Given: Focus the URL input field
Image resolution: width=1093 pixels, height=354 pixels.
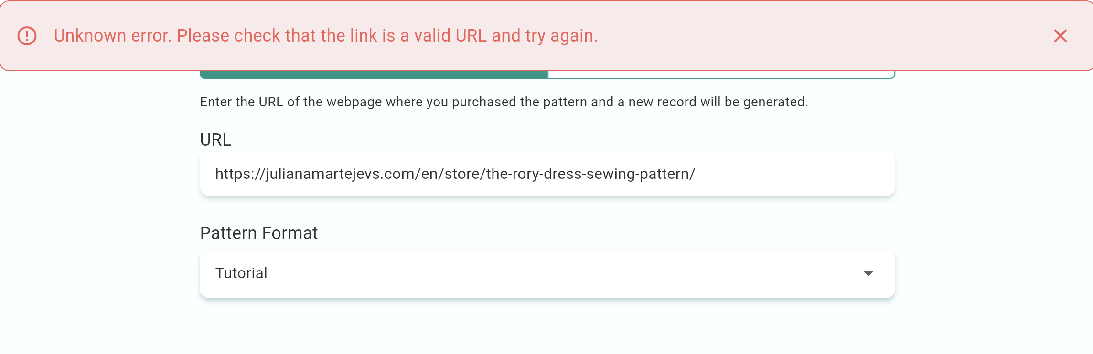Looking at the screenshot, I should click(547, 174).
